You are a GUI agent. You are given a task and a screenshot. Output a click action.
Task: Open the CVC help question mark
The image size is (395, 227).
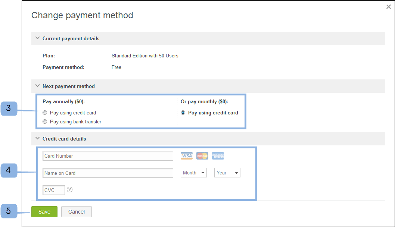69,190
